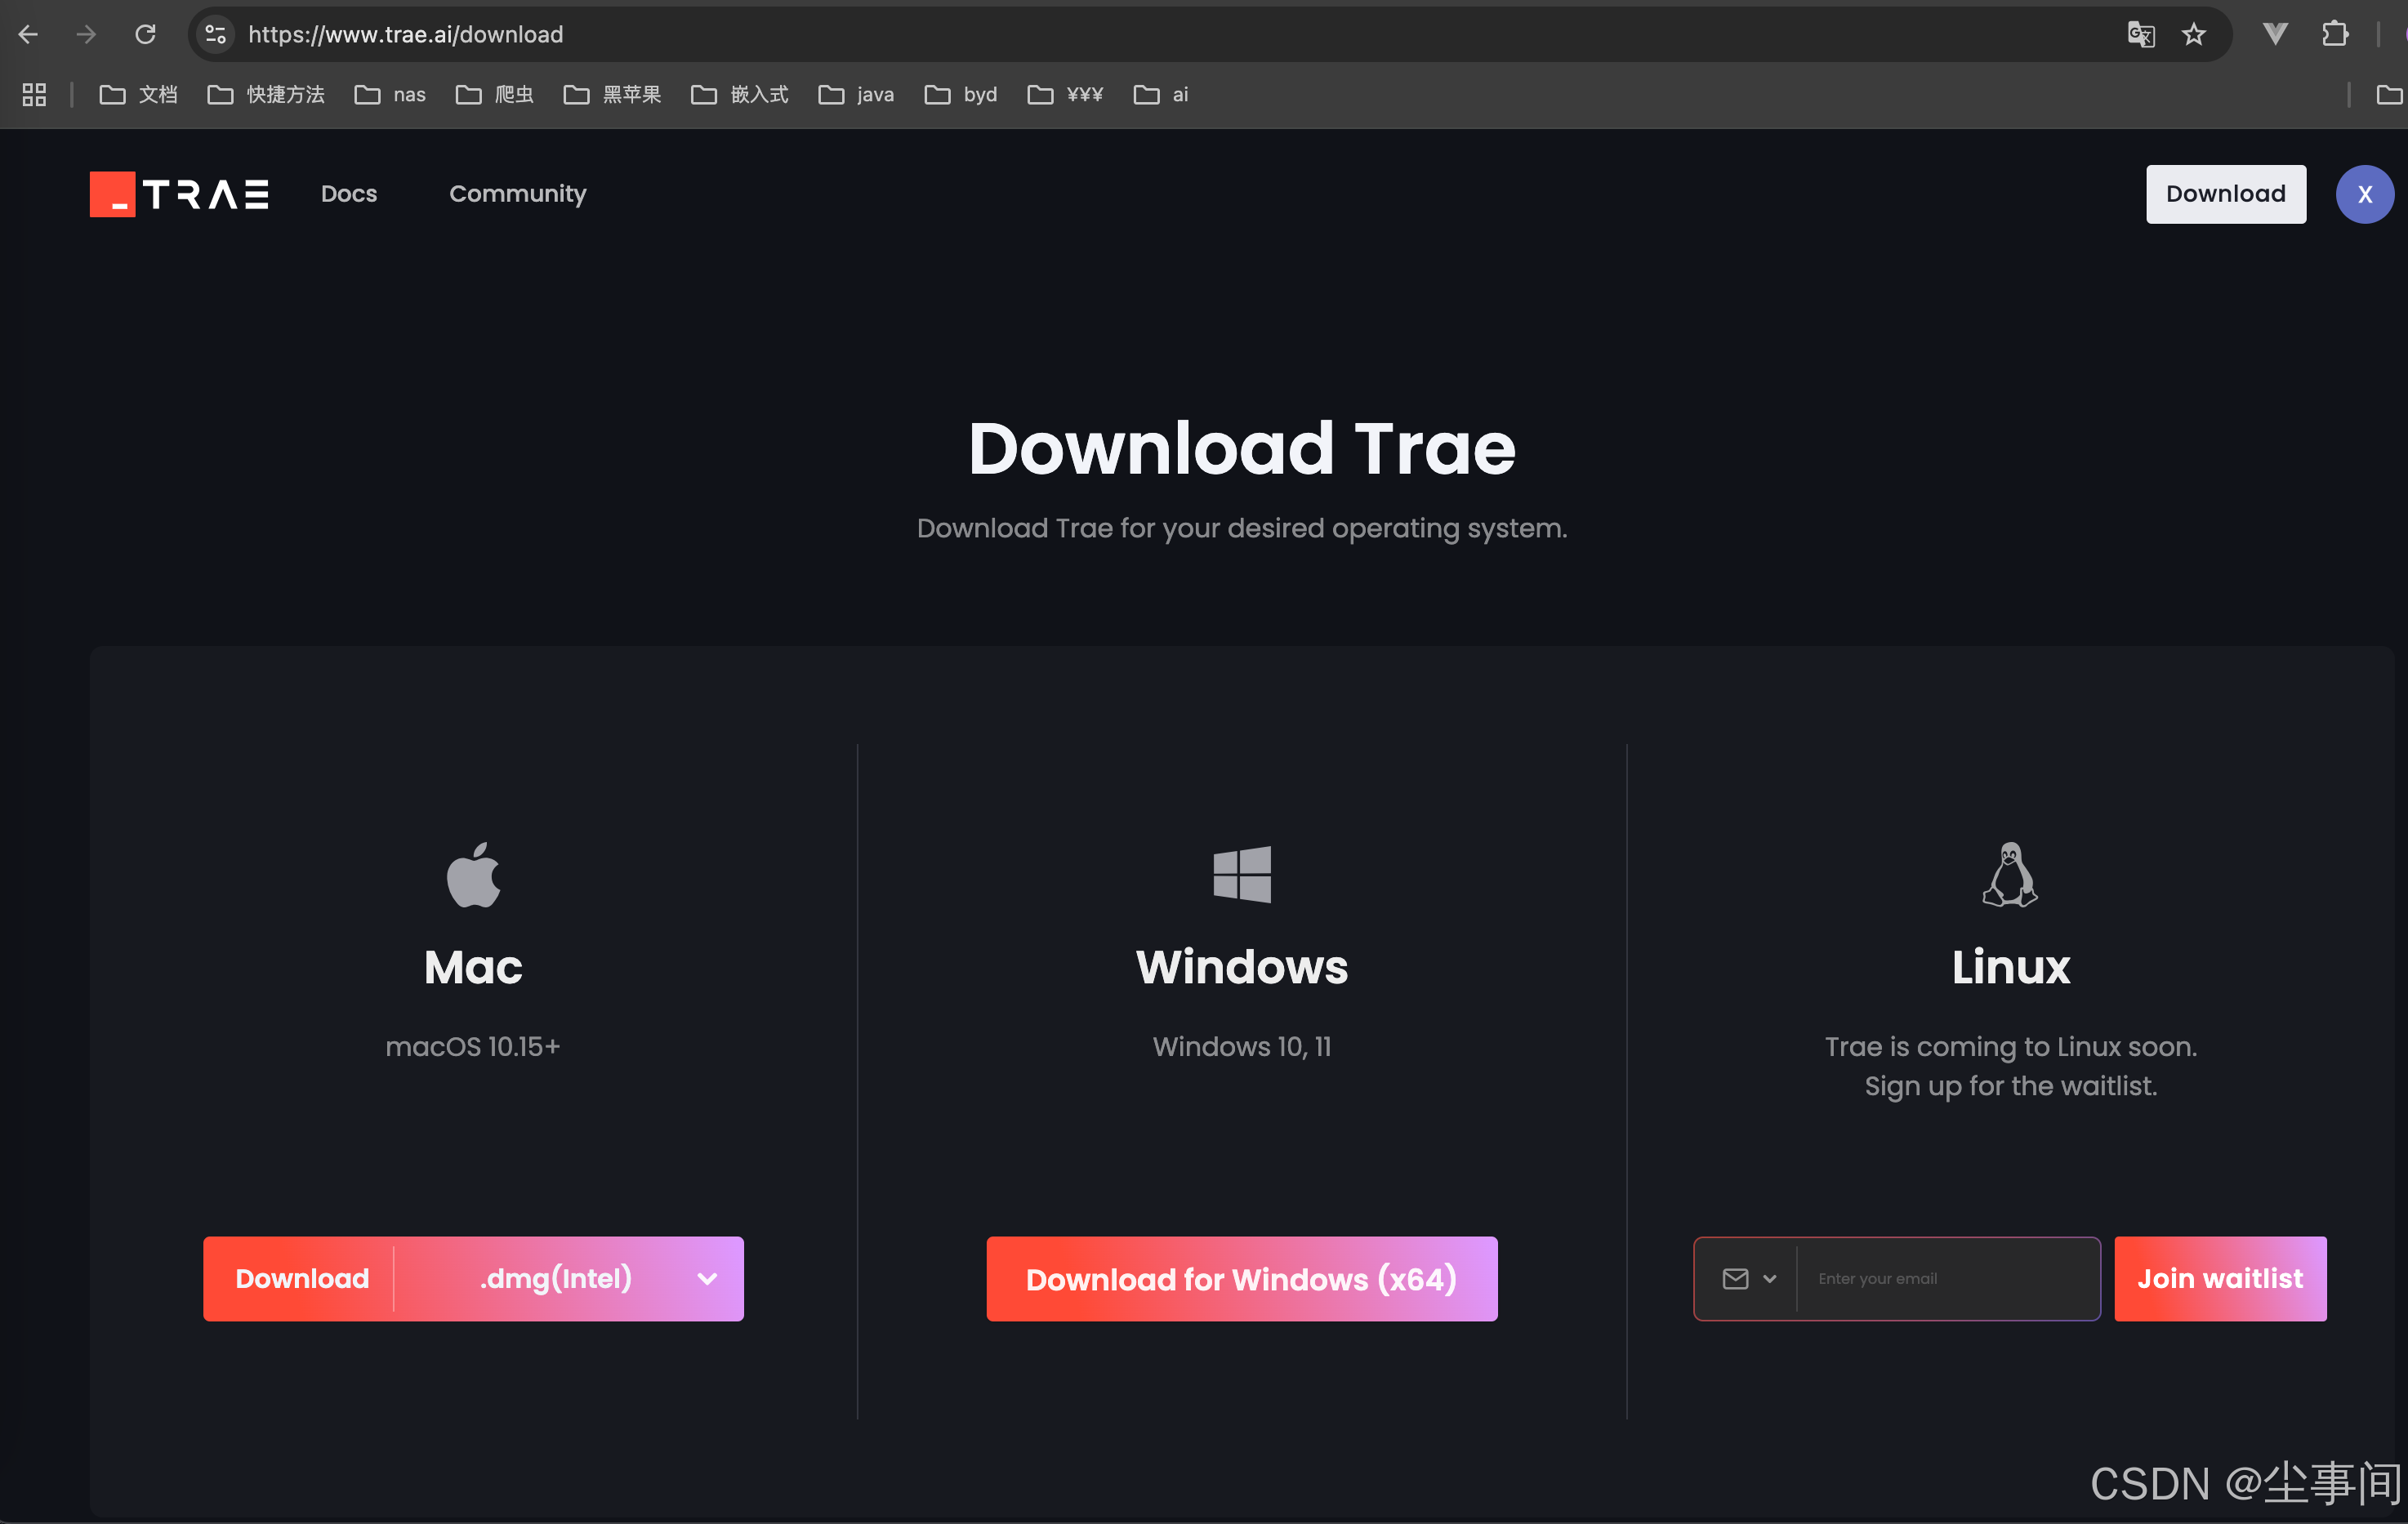Click the white Download button in header
2408x1524 pixels.
coord(2225,194)
